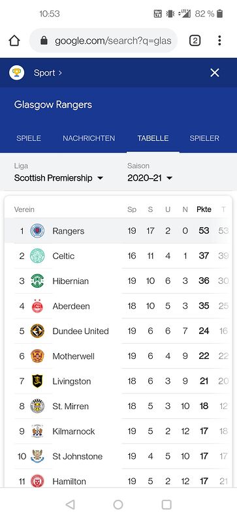Tap the google.com address bar
Image resolution: width=237 pixels, height=522 pixels.
(103, 40)
